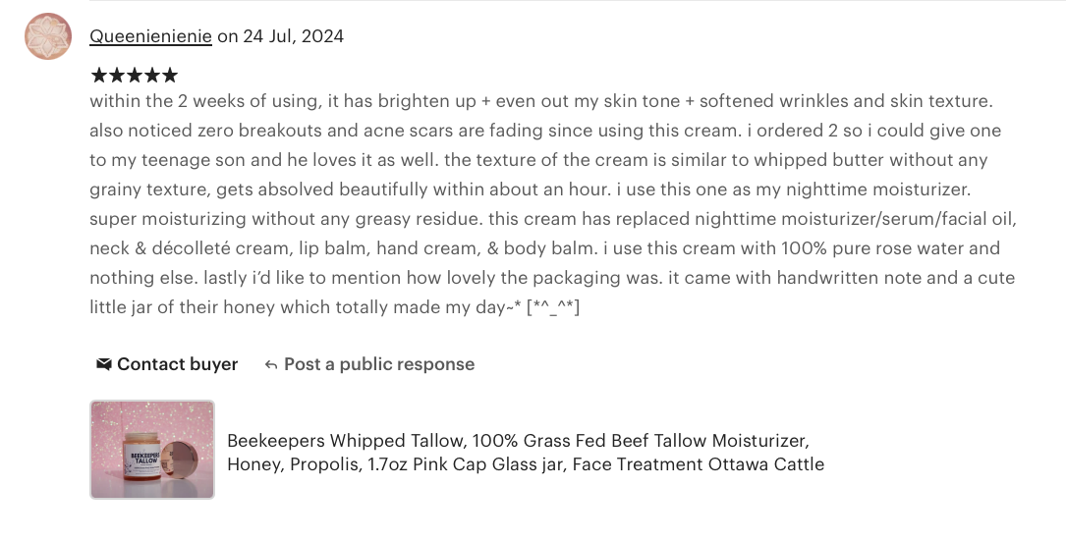Open the Beekeepers Whipped Tallow listing title
1066x541 pixels.
tap(518, 441)
